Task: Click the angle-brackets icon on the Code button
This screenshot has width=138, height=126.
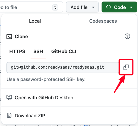Action: (109, 7)
